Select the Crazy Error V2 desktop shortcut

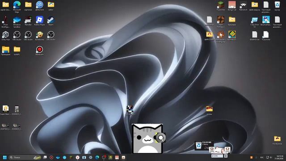[255, 22]
